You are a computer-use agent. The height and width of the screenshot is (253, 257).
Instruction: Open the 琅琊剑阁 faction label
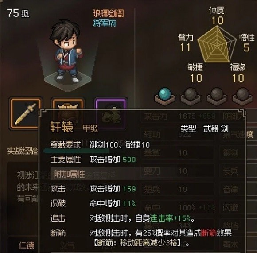point(109,13)
